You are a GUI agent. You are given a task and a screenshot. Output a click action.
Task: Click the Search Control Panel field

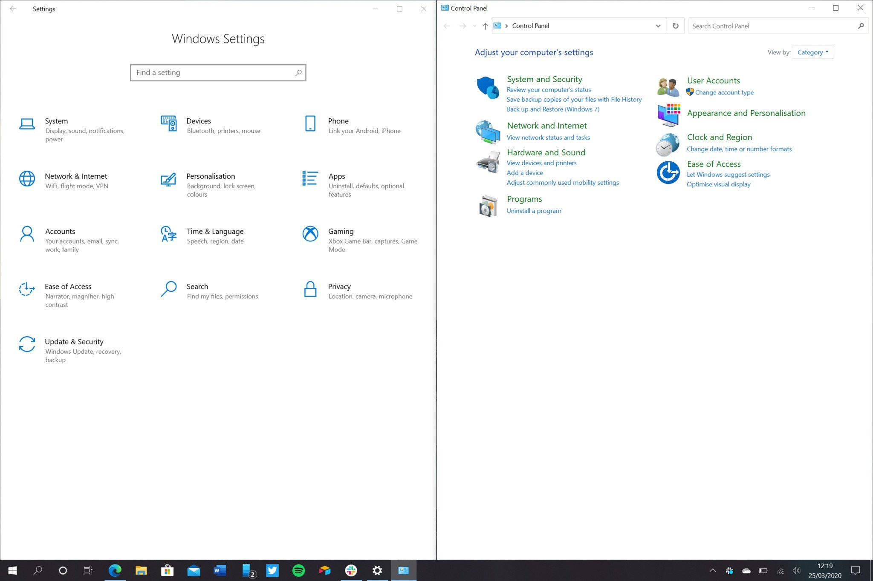[778, 26]
